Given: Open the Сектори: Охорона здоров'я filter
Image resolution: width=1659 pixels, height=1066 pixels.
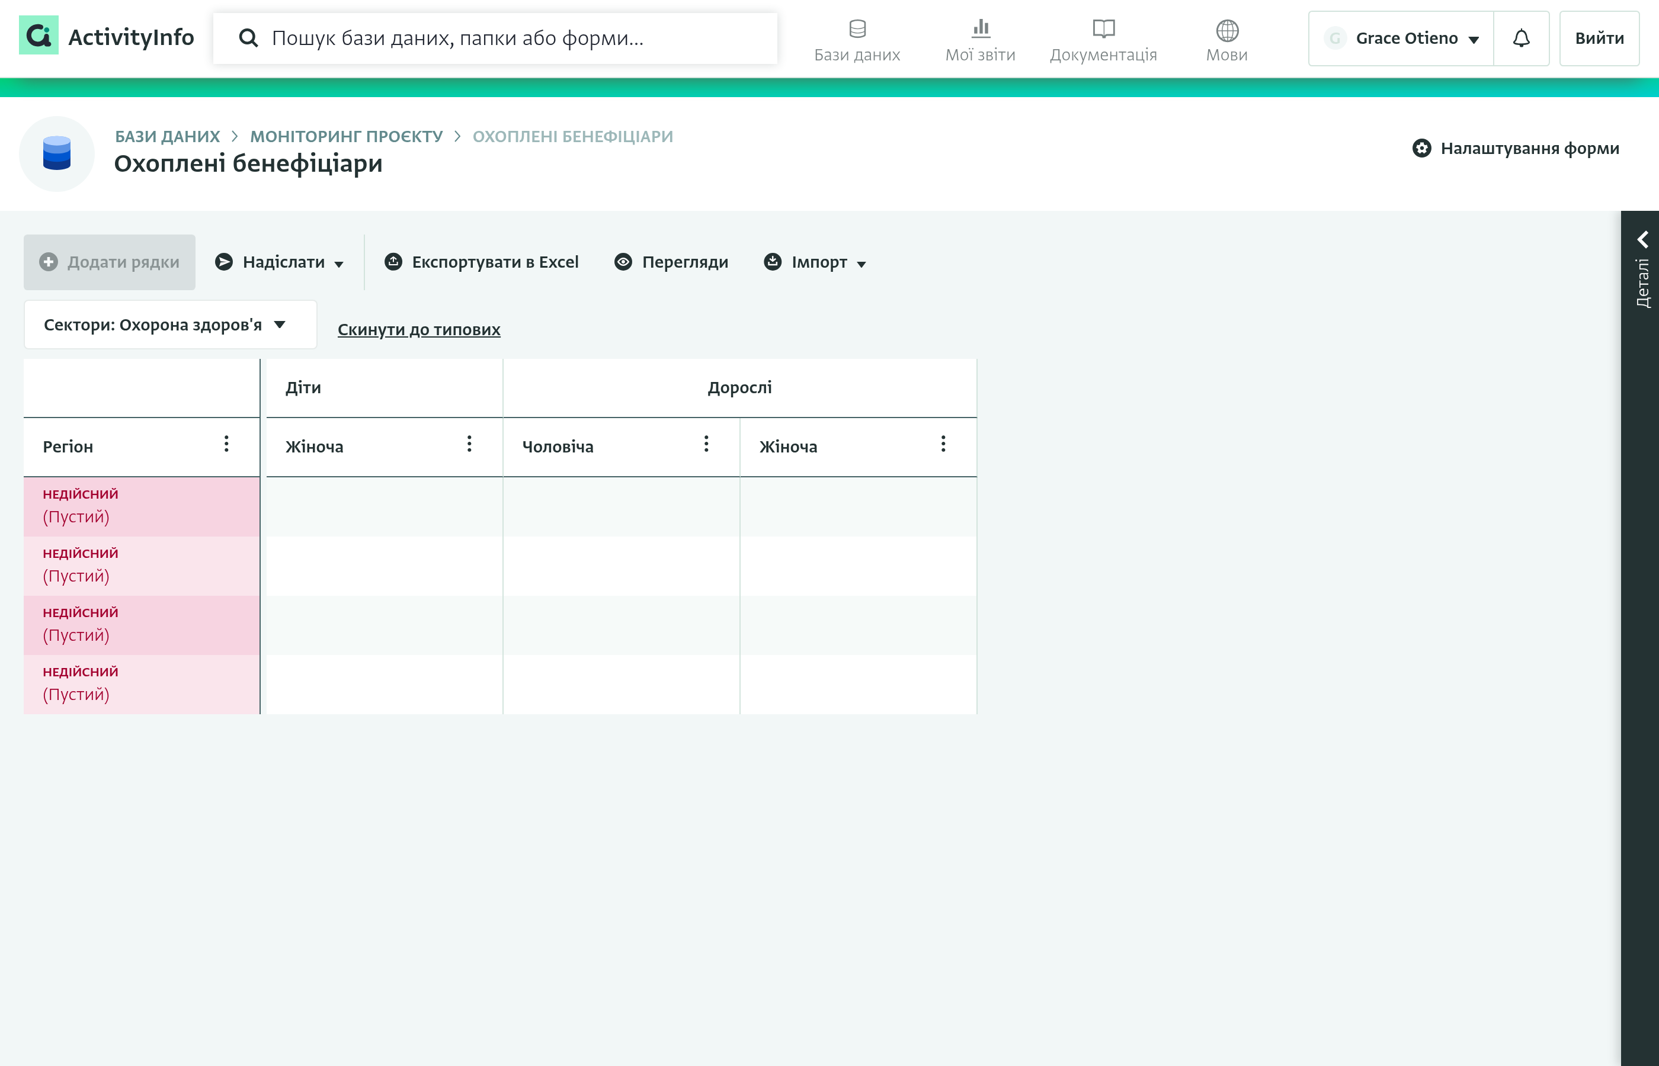Looking at the screenshot, I should click(170, 325).
